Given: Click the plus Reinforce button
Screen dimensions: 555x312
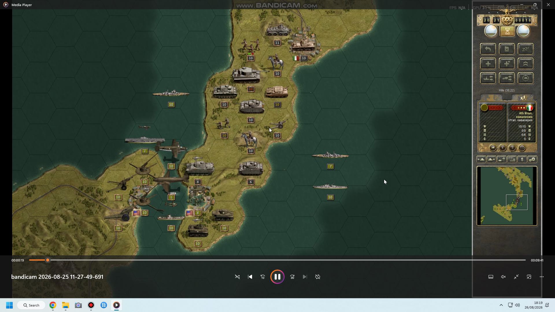Looking at the screenshot, I should 488,64.
